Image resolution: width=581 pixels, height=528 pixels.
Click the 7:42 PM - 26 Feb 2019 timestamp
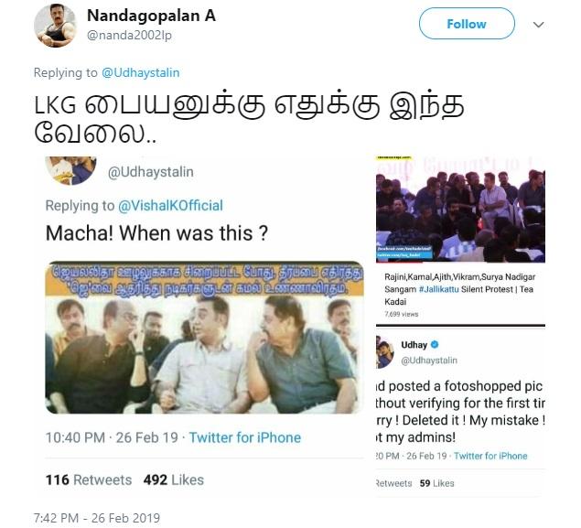97,518
